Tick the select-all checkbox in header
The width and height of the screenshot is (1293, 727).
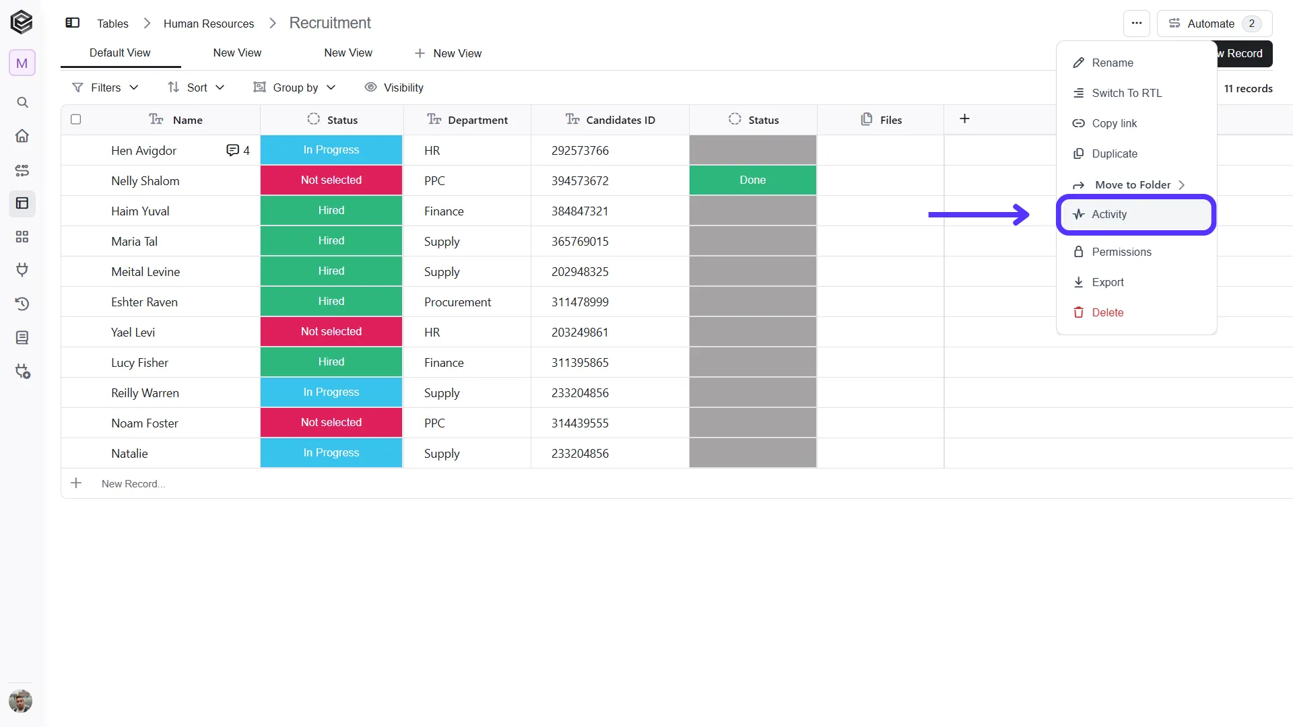[76, 119]
